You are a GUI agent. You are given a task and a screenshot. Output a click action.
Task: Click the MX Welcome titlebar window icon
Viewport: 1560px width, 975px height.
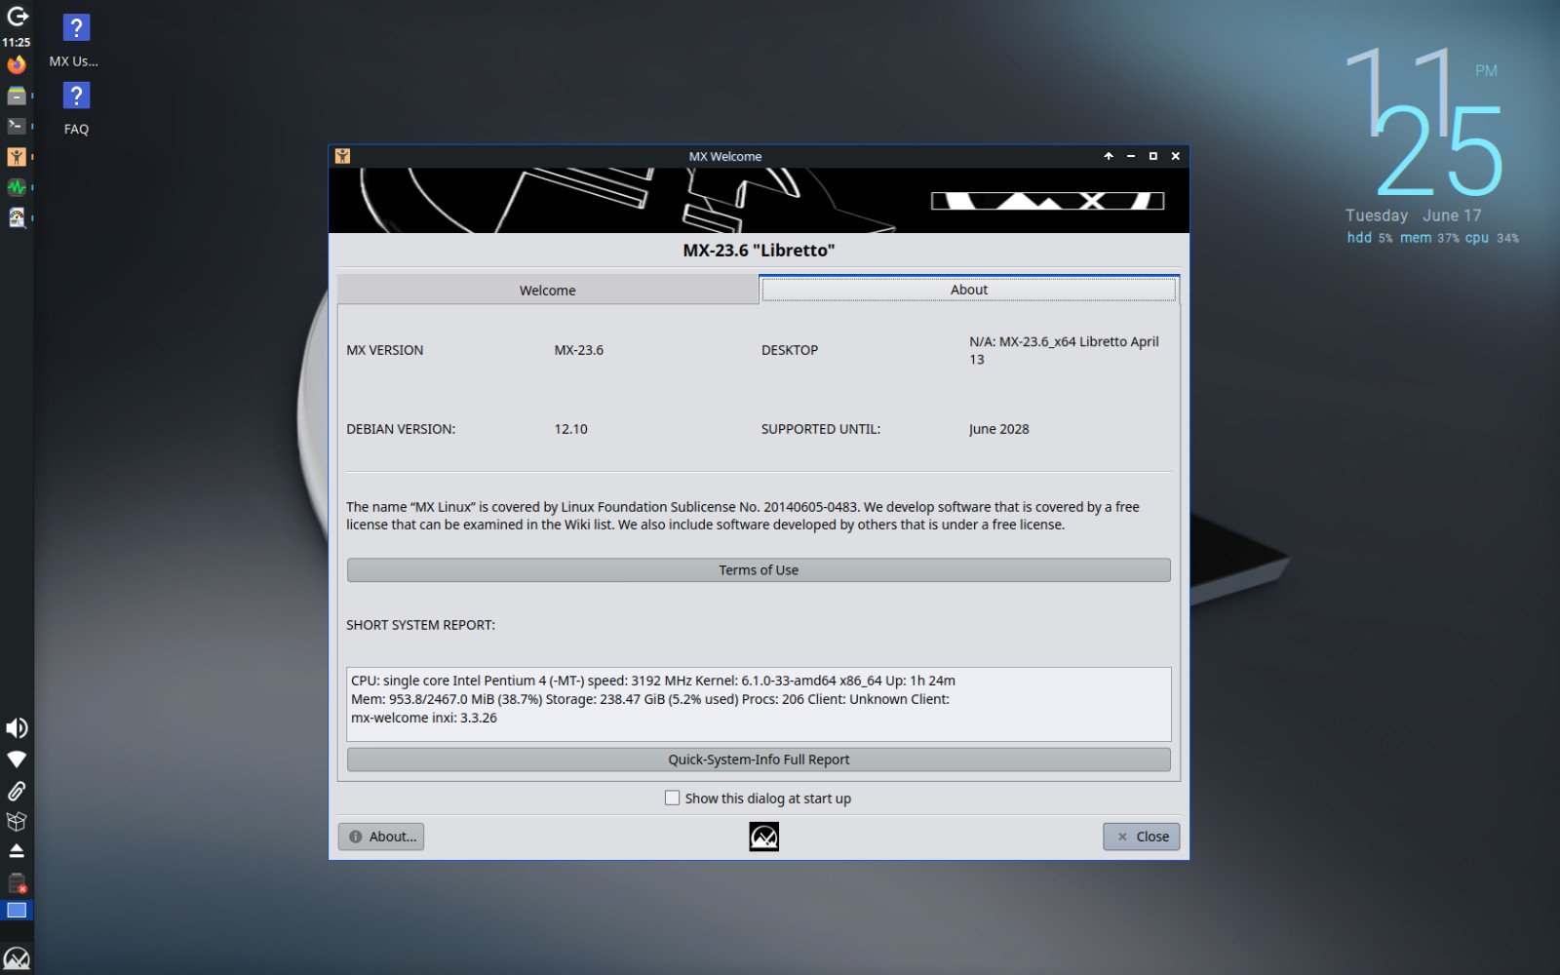(342, 156)
